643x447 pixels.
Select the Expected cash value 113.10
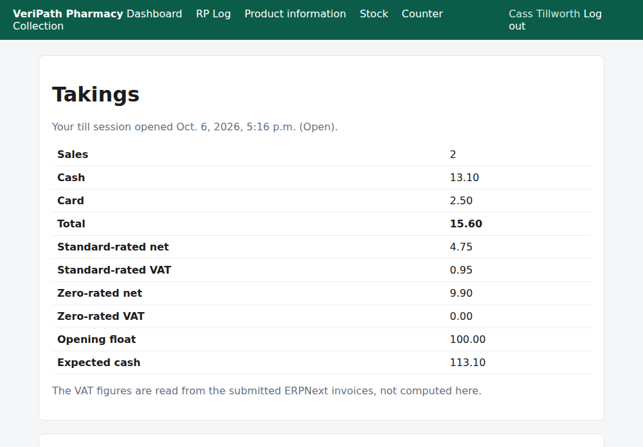(467, 363)
